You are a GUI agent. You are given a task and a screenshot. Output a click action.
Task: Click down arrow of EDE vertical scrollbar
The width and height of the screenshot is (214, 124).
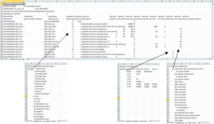tap(213, 57)
